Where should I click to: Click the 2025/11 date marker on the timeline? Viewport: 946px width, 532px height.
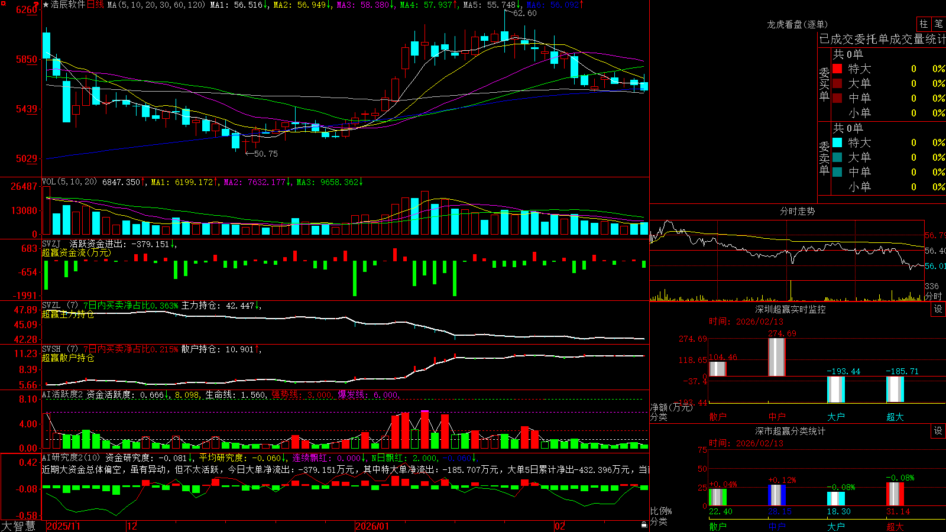pyautogui.click(x=63, y=526)
